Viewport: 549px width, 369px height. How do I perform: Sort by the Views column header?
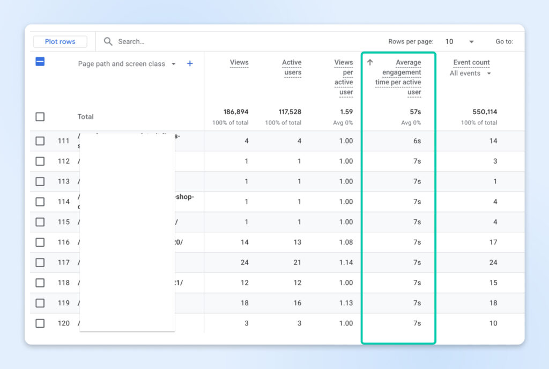[239, 62]
